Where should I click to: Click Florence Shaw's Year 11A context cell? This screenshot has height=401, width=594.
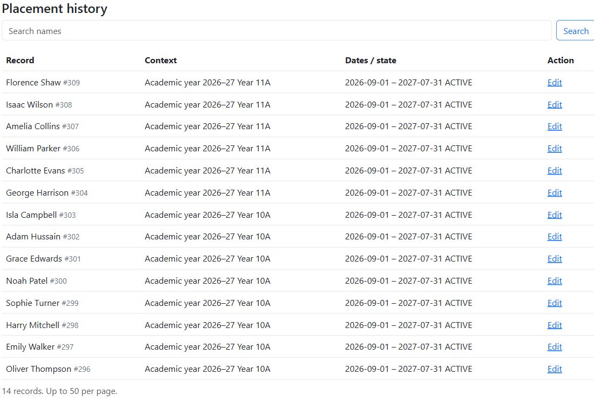(207, 82)
